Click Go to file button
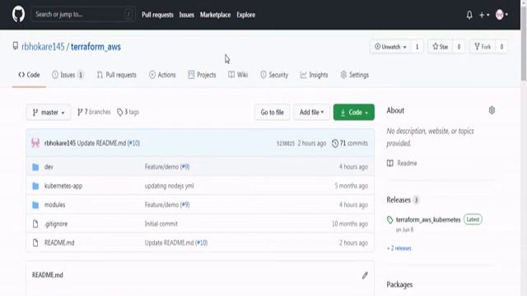Screen dimensions: 527x296 pos(272,113)
